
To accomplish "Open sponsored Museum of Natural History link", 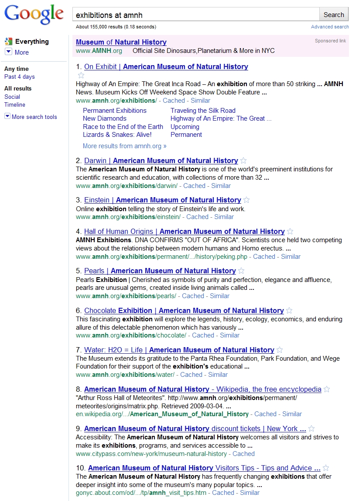I will [x=121, y=42].
